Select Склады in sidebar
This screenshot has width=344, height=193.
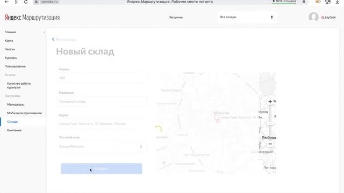point(12,122)
